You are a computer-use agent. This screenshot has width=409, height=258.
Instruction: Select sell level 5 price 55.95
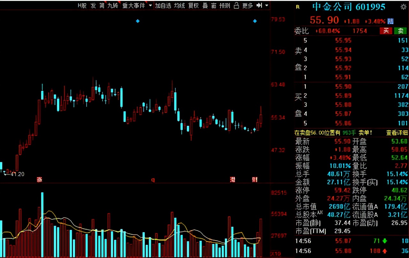point(343,41)
